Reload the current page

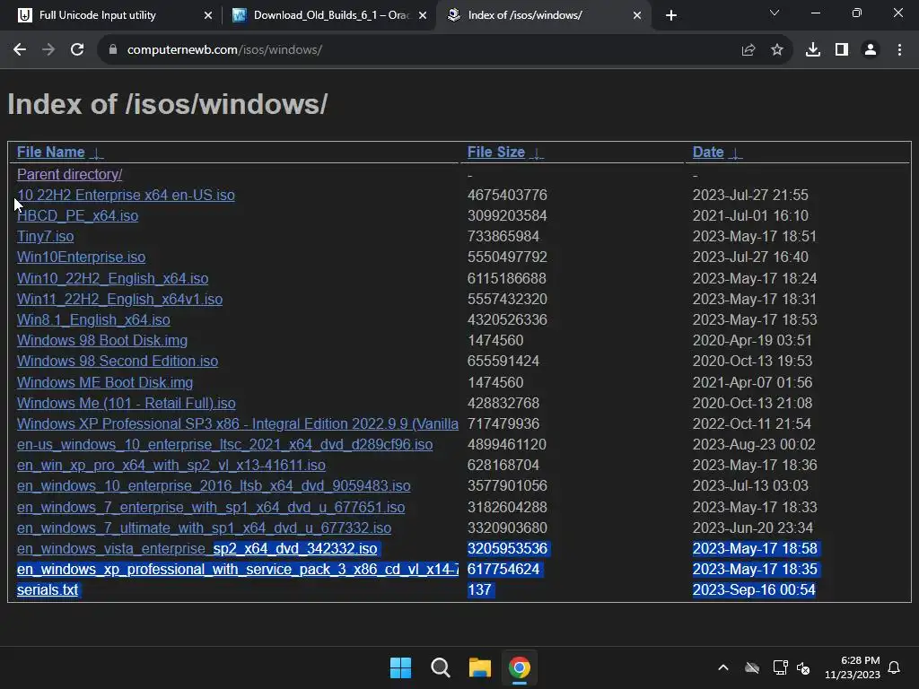coord(77,50)
